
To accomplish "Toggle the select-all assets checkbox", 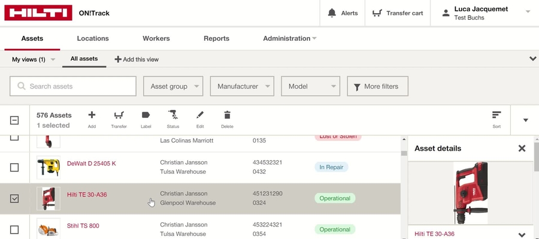I will click(x=14, y=120).
